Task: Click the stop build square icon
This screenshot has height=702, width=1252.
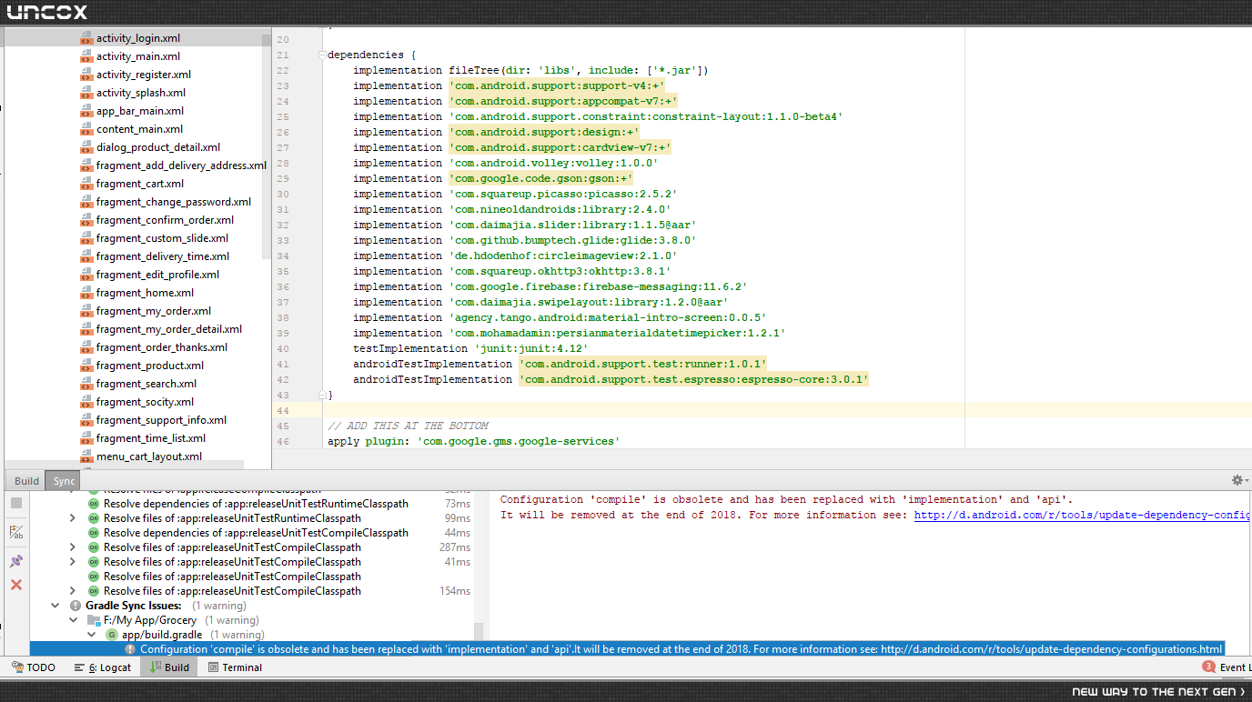Action: [x=16, y=503]
